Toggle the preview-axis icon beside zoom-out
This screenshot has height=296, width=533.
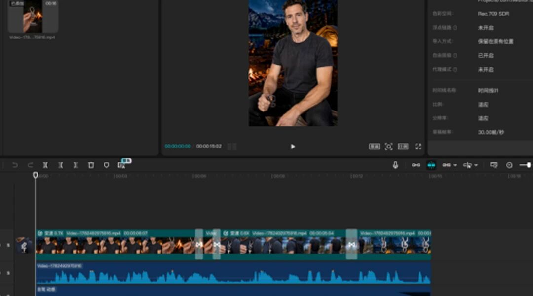494,165
